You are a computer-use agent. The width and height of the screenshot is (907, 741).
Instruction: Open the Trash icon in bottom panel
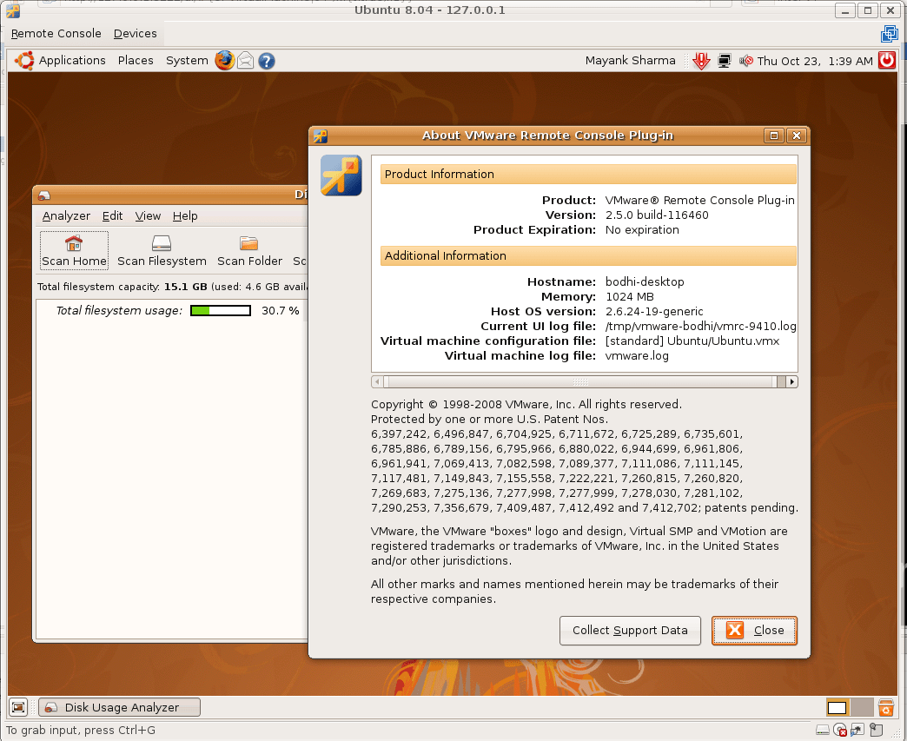885,707
